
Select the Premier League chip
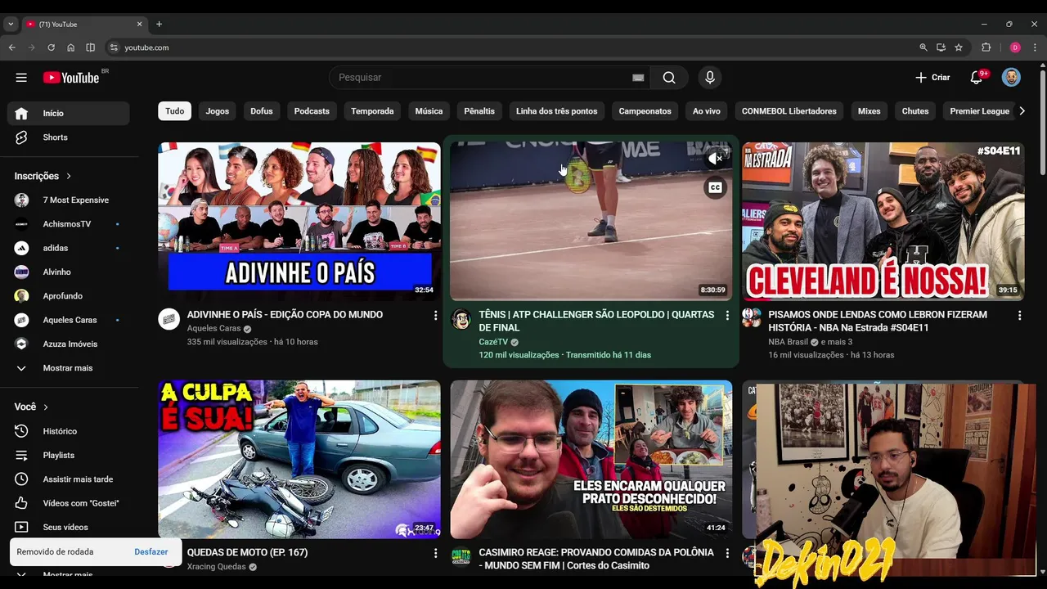pyautogui.click(x=979, y=111)
